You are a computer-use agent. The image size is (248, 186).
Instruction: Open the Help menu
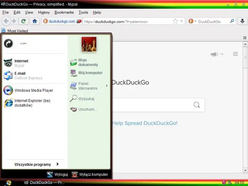97,12
